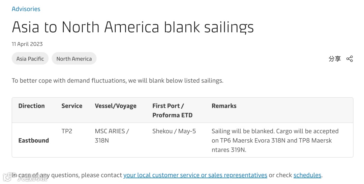Click the Vessel/Voyage column header

(116, 106)
